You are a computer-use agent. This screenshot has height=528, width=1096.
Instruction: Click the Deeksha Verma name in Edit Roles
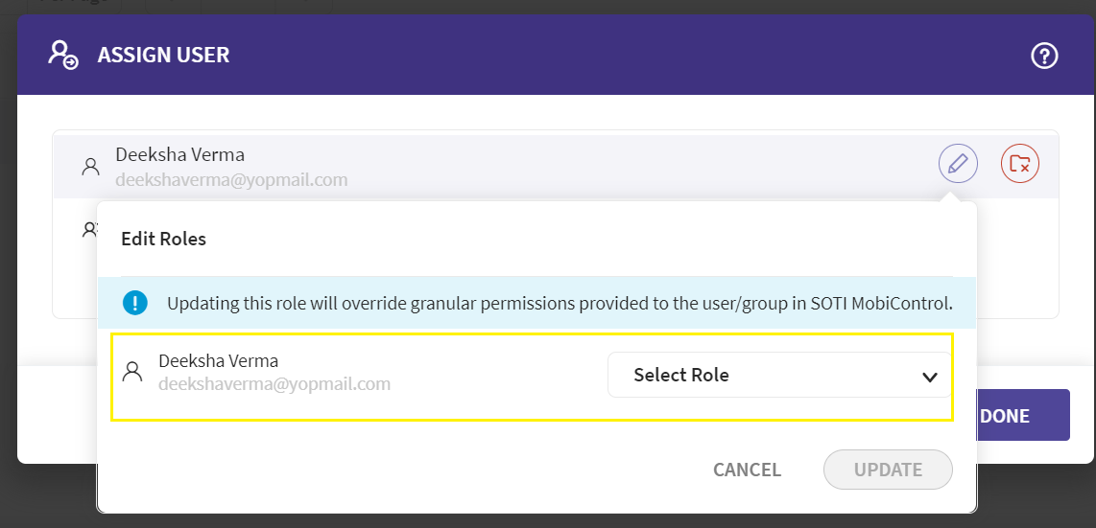click(x=218, y=361)
